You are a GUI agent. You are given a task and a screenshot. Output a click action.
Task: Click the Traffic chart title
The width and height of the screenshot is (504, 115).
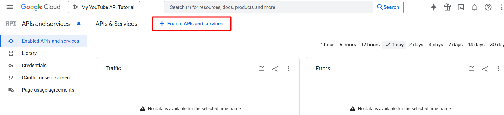113,68
